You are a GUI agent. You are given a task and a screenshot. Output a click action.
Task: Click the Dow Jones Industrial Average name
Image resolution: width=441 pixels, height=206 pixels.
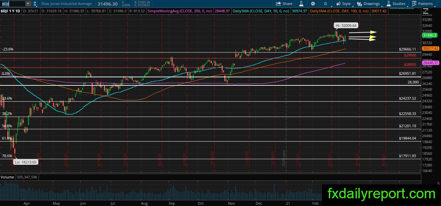point(66,4)
